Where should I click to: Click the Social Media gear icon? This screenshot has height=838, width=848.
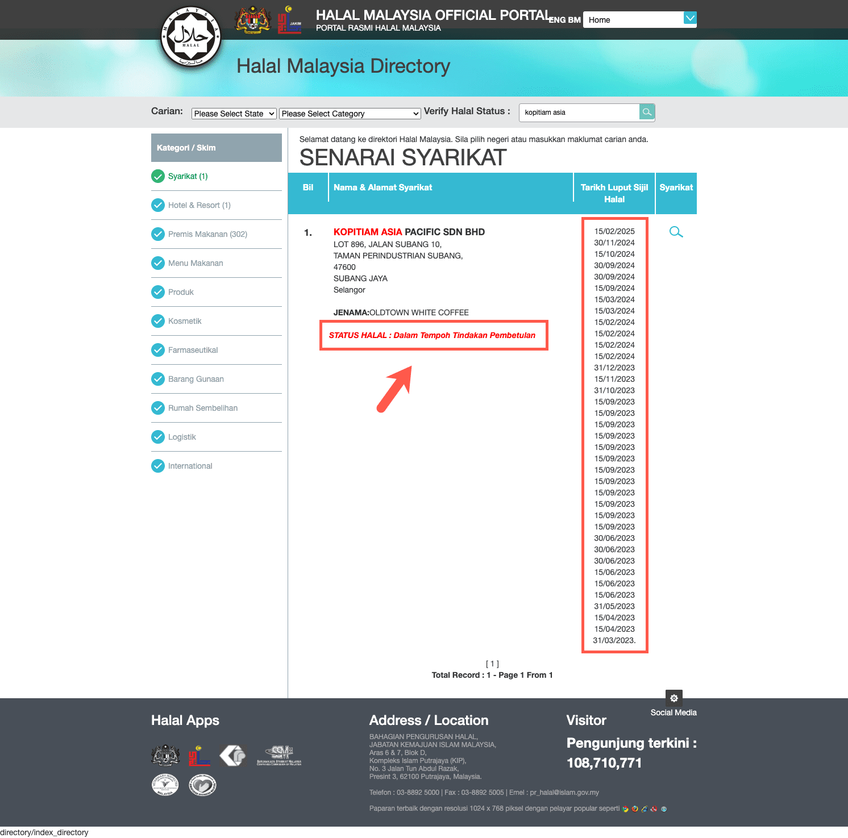point(674,698)
